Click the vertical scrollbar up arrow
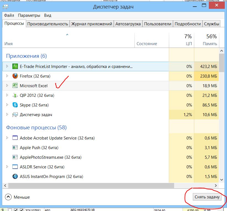This screenshot has height=211, width=227. coord(221,51)
